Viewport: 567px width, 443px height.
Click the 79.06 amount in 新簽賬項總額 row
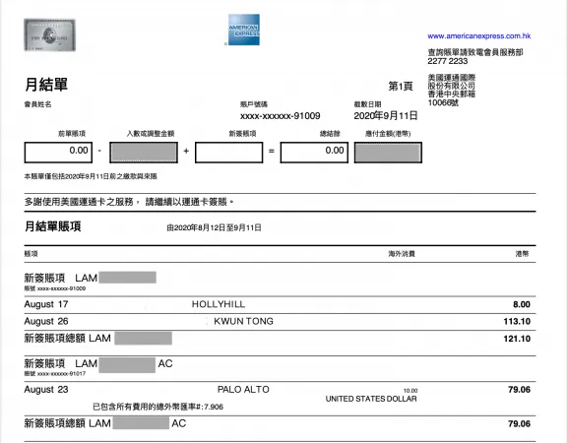(x=519, y=423)
